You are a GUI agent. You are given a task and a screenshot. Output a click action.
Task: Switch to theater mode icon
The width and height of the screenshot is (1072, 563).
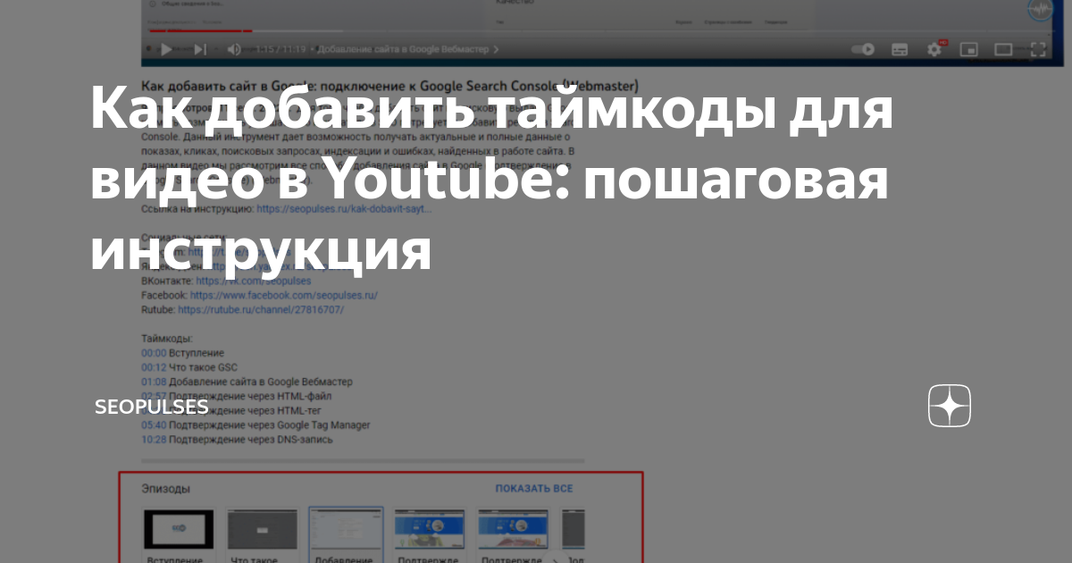click(x=1002, y=49)
